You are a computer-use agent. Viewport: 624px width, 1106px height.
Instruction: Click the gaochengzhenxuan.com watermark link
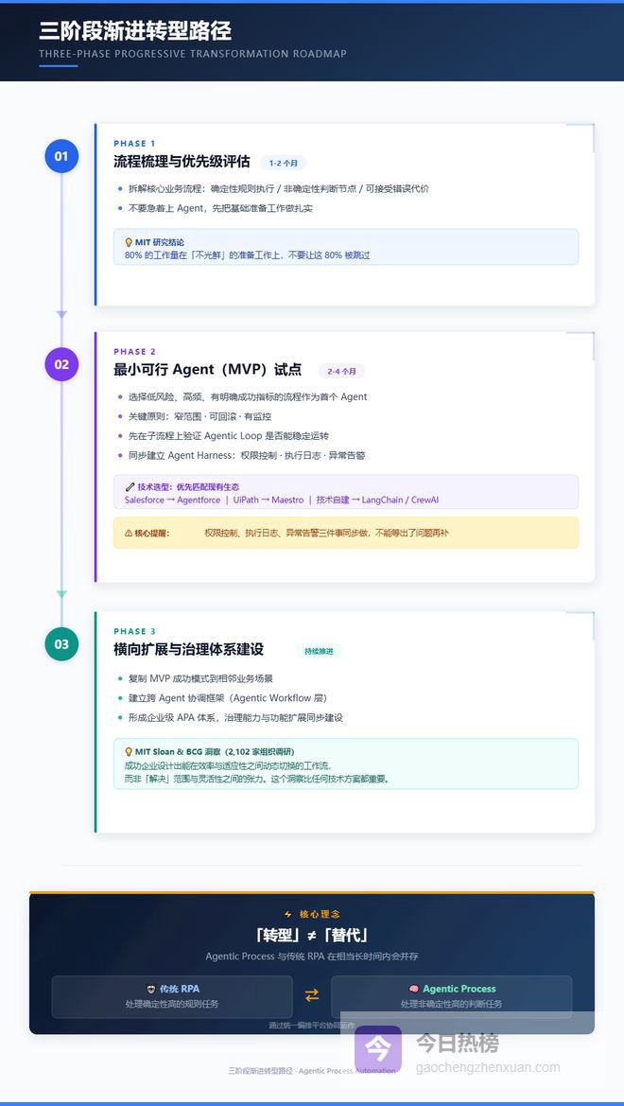[488, 1067]
